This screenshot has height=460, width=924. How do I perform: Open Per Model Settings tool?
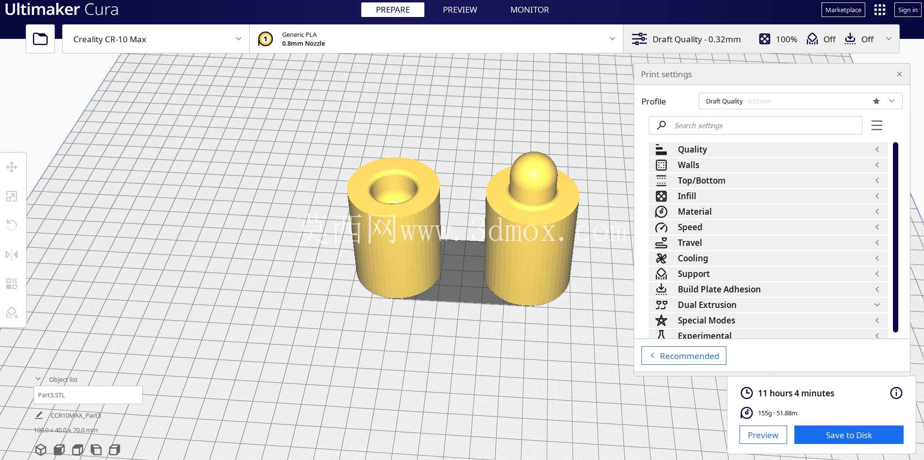click(x=12, y=284)
